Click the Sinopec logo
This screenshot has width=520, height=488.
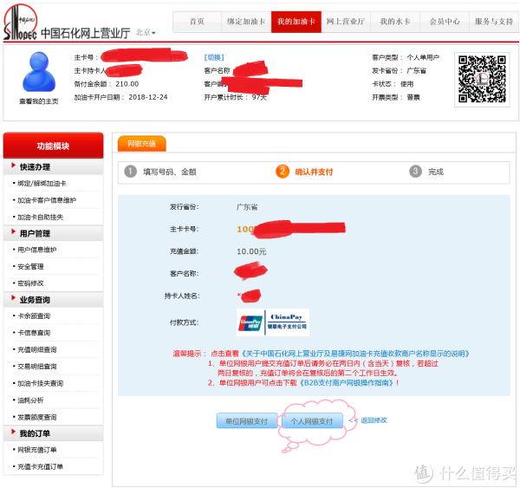[x=20, y=22]
